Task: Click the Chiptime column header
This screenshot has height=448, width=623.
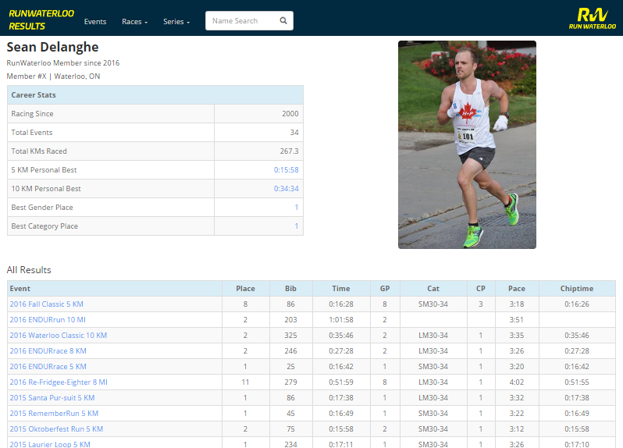Action: (577, 289)
